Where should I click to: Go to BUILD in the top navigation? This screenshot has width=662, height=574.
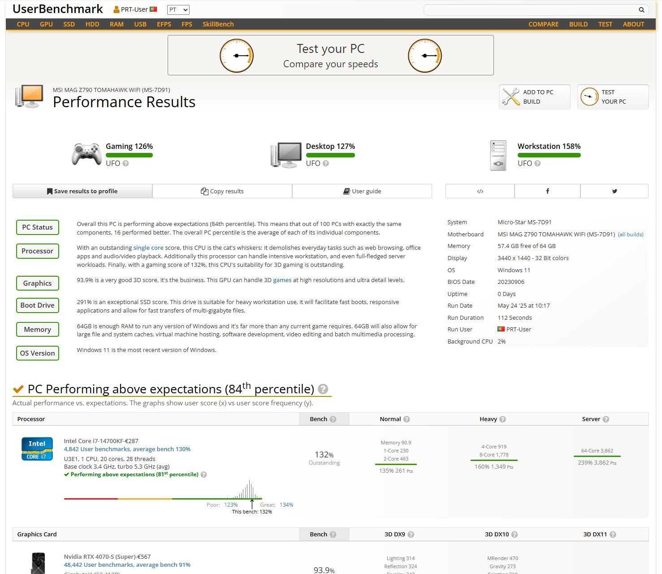point(578,24)
